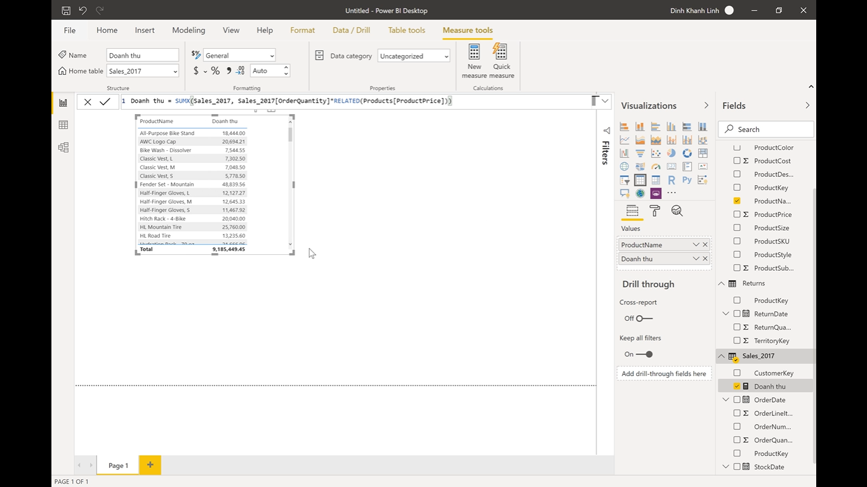The height and width of the screenshot is (487, 867).
Task: Collapse the Visualizations pane
Action: click(706, 105)
